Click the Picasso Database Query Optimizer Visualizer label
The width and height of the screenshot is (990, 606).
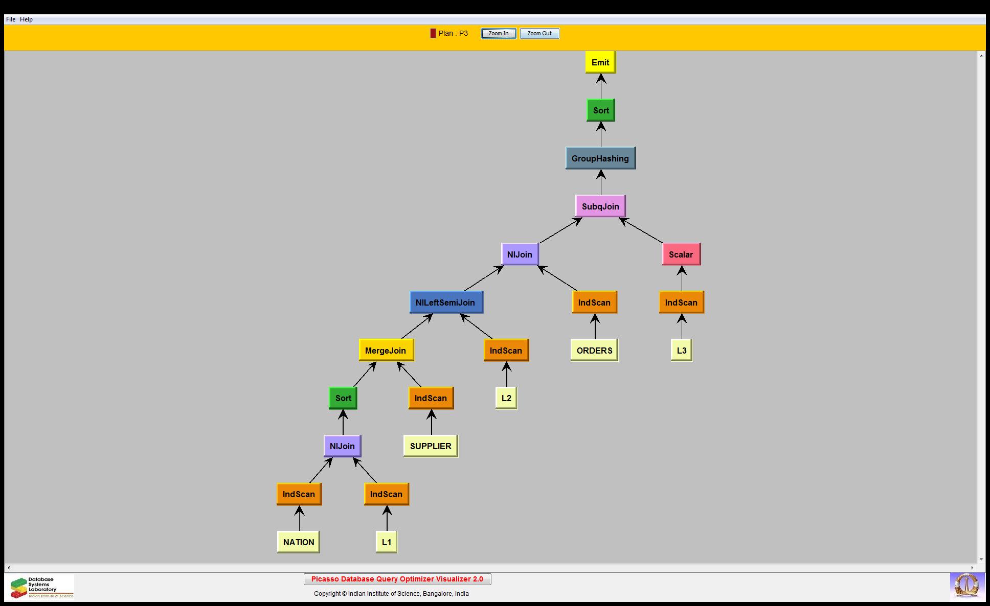(x=397, y=579)
